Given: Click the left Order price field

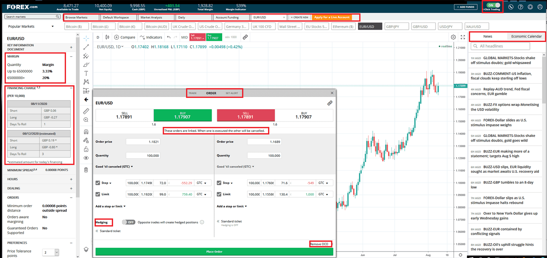Looking at the screenshot, I should pos(143,142).
